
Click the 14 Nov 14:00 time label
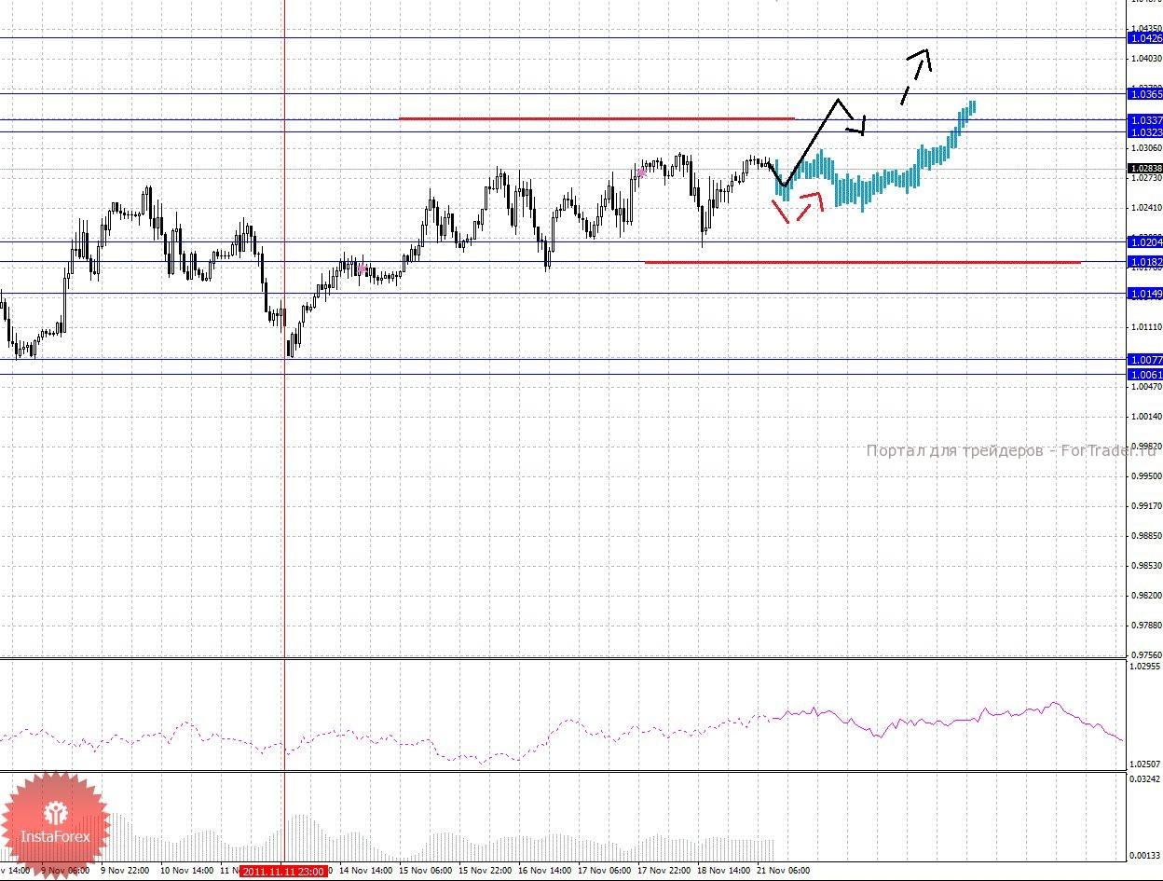coord(365,871)
